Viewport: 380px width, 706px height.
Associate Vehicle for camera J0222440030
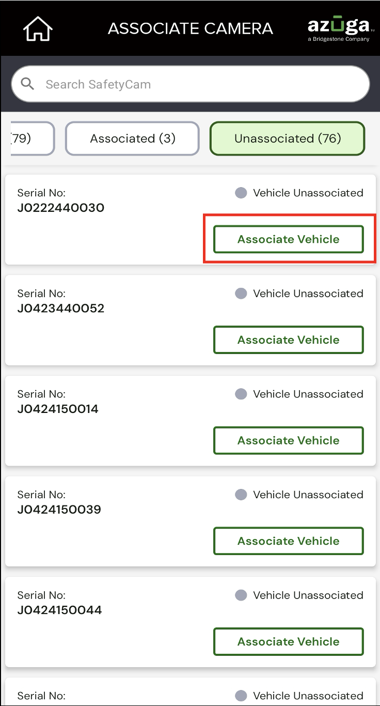coord(289,239)
